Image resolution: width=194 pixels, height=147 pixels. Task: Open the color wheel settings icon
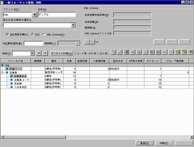pos(190,52)
